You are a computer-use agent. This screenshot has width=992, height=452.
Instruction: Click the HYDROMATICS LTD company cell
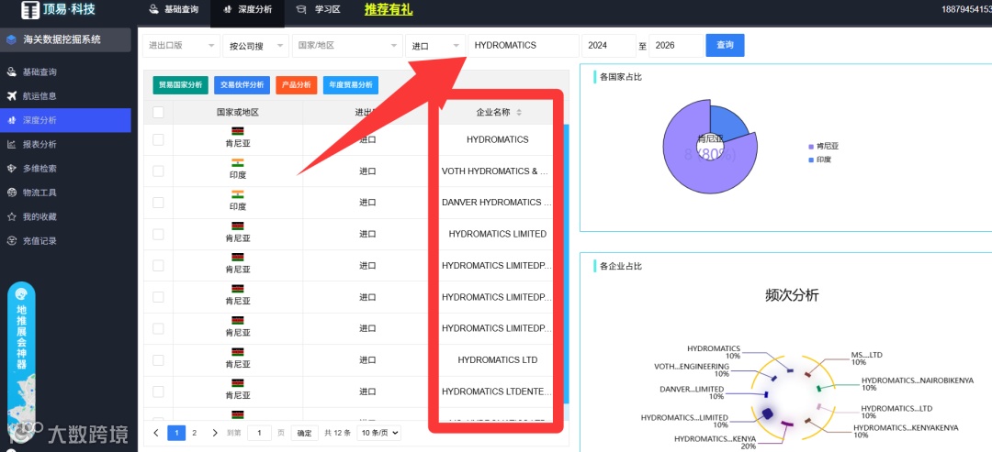(x=497, y=359)
